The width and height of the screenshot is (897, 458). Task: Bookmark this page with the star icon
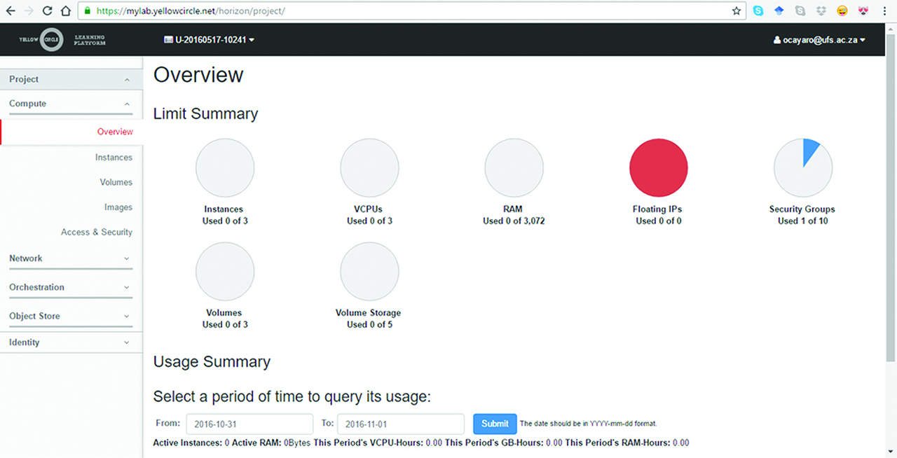point(736,11)
